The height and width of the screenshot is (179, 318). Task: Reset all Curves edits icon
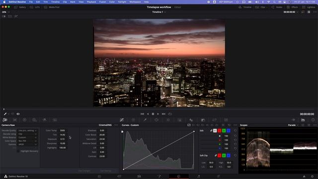229,125
